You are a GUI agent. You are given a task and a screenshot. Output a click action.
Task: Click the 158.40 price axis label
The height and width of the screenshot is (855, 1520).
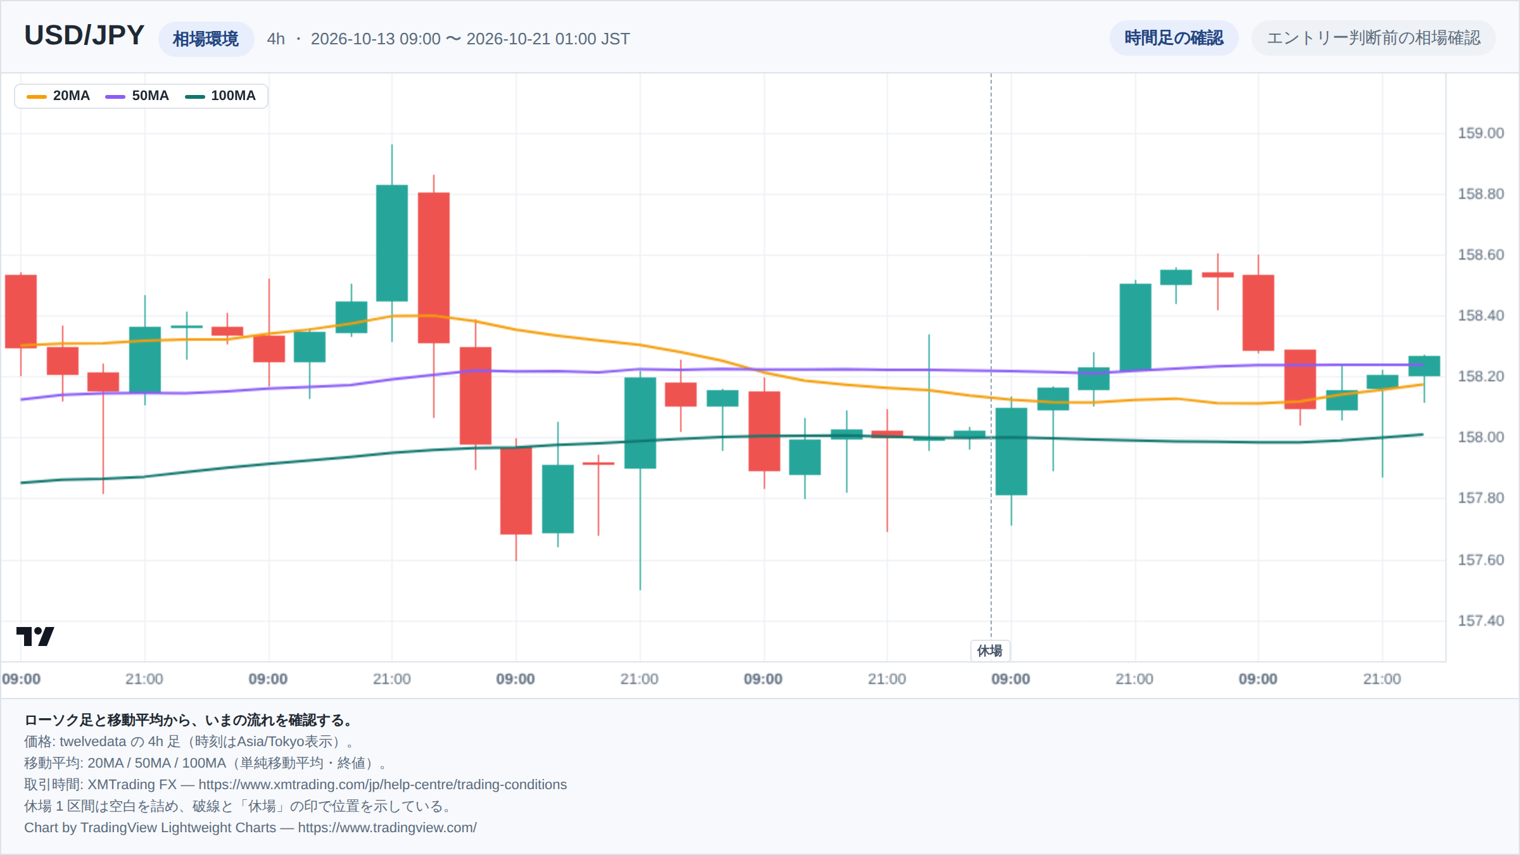(1480, 315)
